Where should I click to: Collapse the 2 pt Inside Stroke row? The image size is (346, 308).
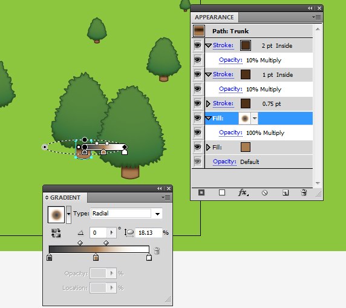click(208, 46)
